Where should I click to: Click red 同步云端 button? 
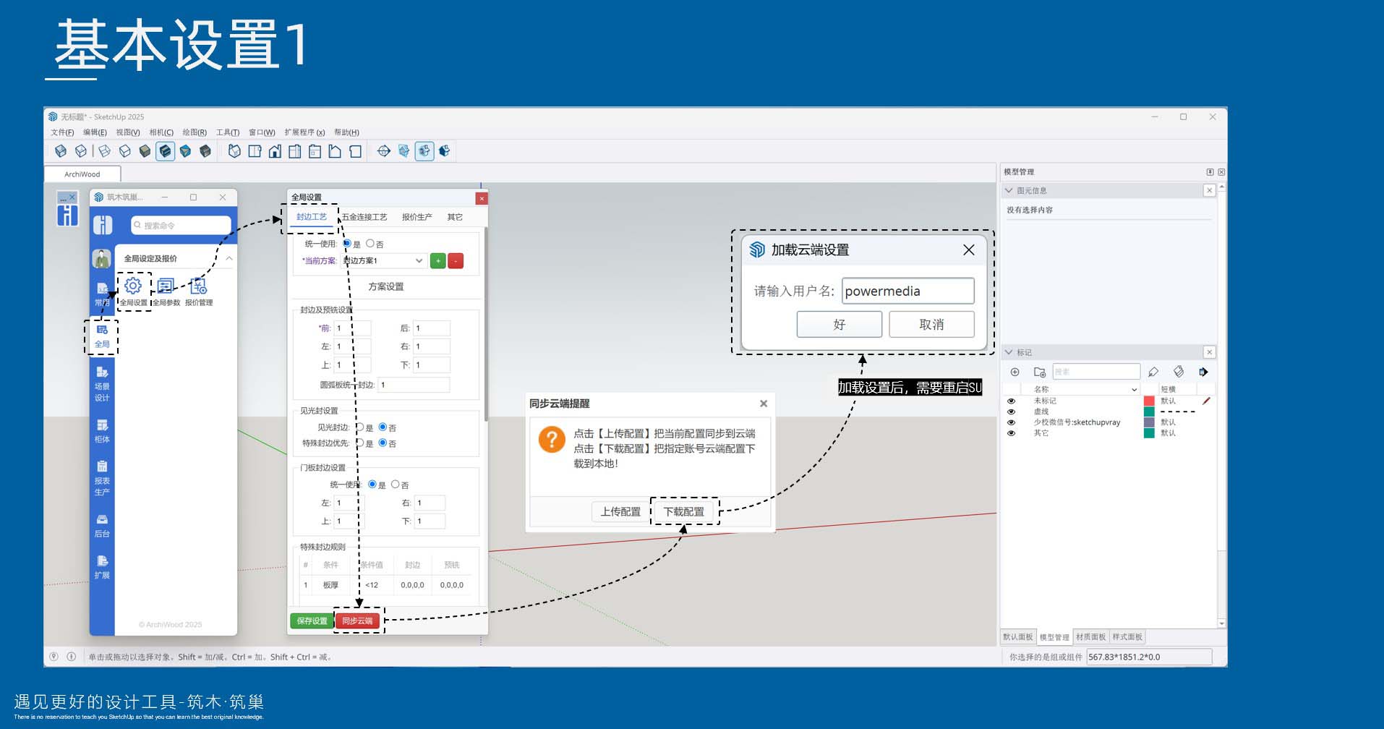[x=357, y=621]
